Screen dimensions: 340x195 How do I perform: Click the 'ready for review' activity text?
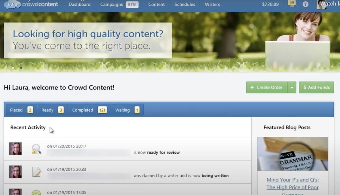tap(163, 152)
